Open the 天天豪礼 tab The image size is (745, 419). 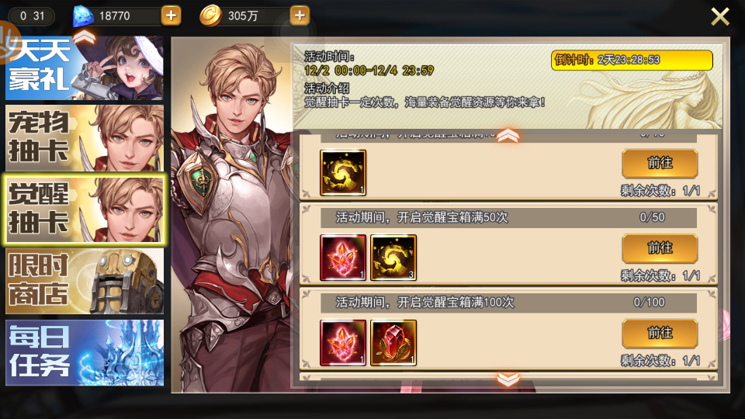[85, 68]
